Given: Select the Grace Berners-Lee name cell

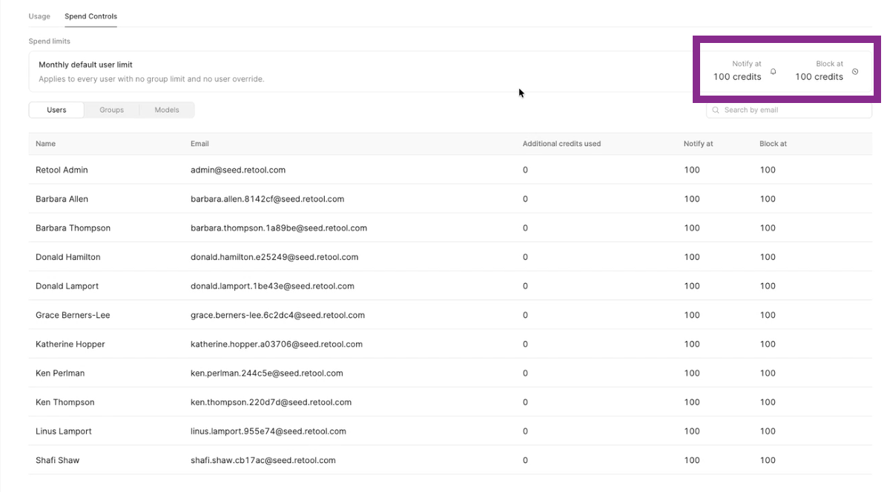Looking at the screenshot, I should [x=73, y=315].
